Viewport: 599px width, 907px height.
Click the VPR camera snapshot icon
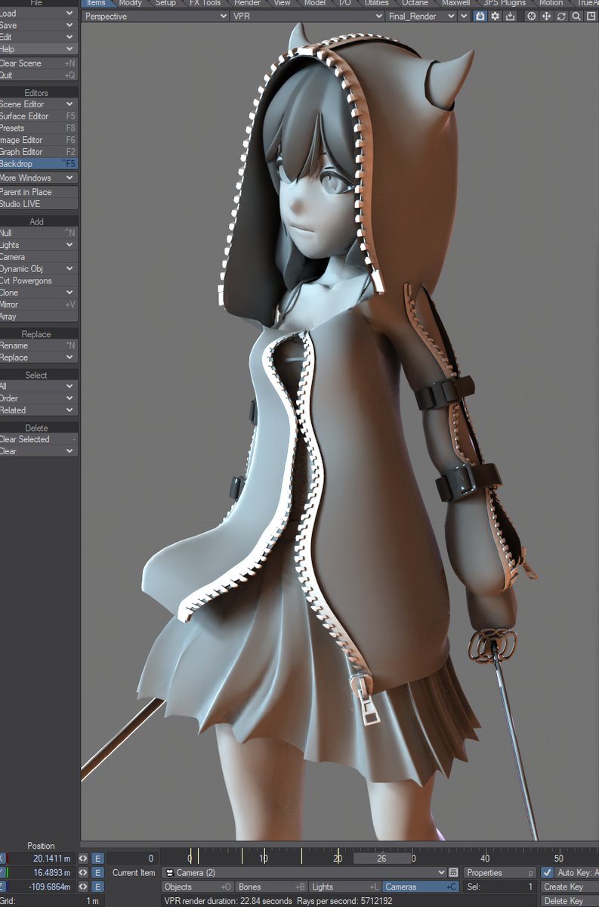(x=480, y=16)
